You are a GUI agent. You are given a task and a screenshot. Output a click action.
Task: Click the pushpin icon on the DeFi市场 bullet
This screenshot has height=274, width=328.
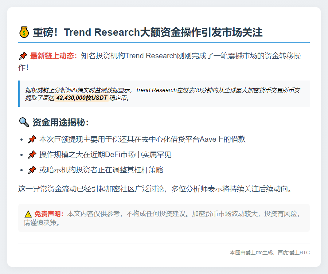tap(32, 154)
